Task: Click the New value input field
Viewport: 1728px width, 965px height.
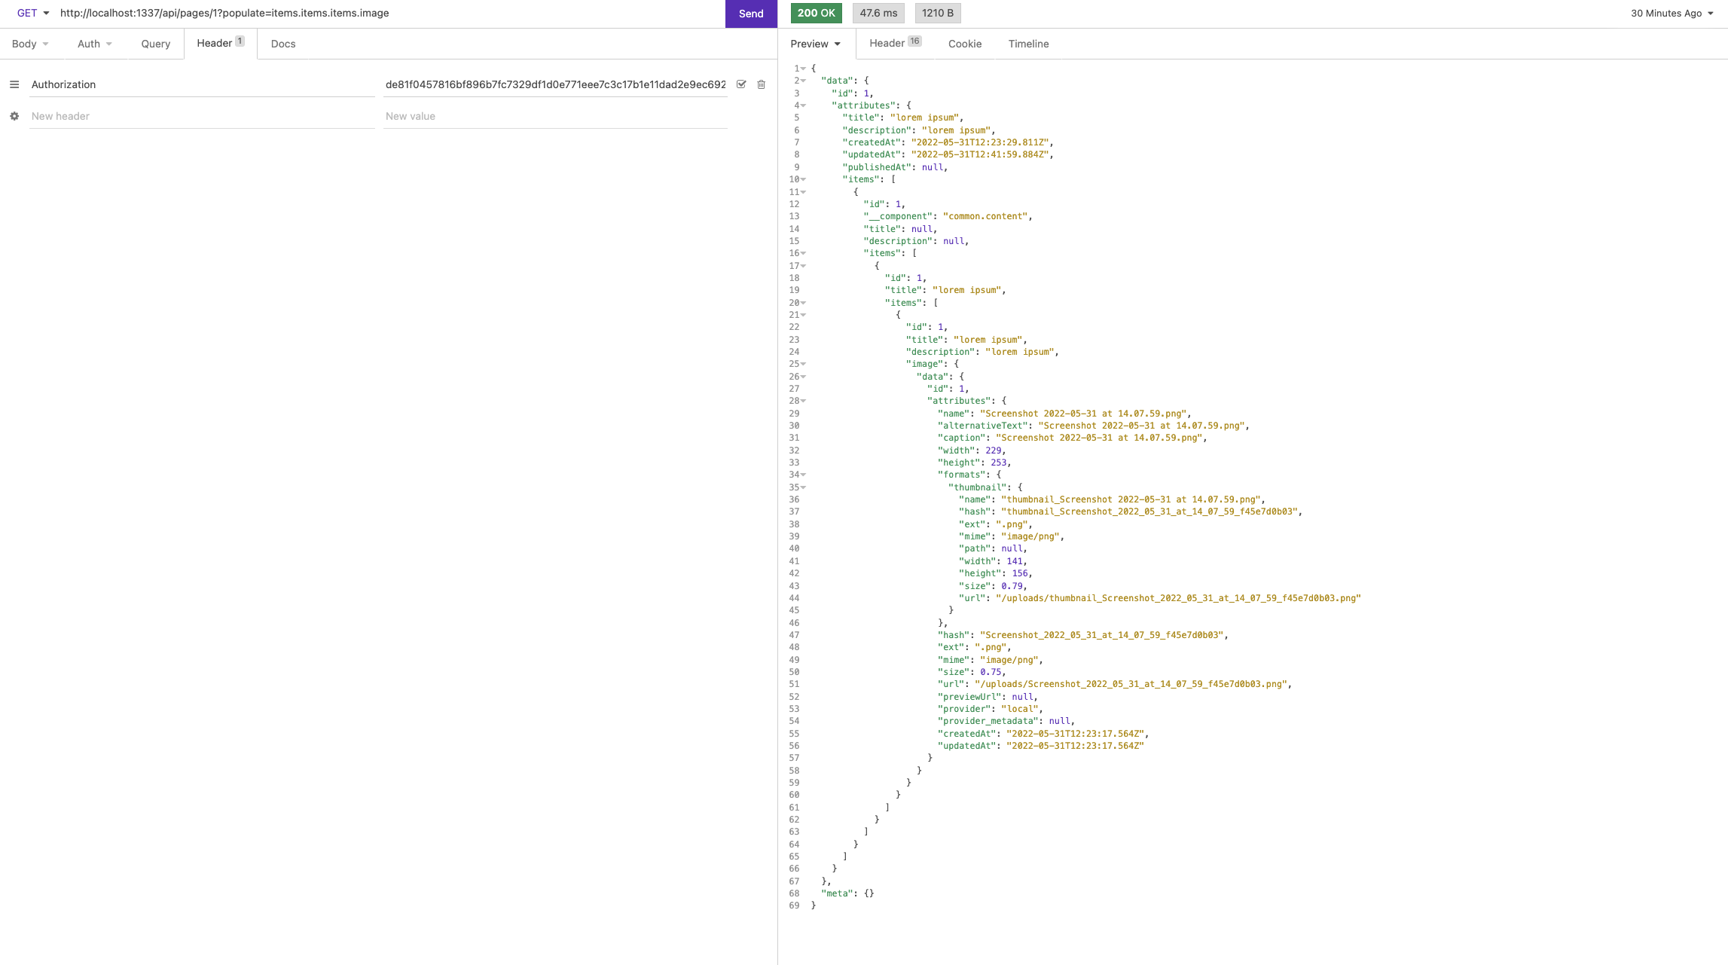Action: [555, 116]
